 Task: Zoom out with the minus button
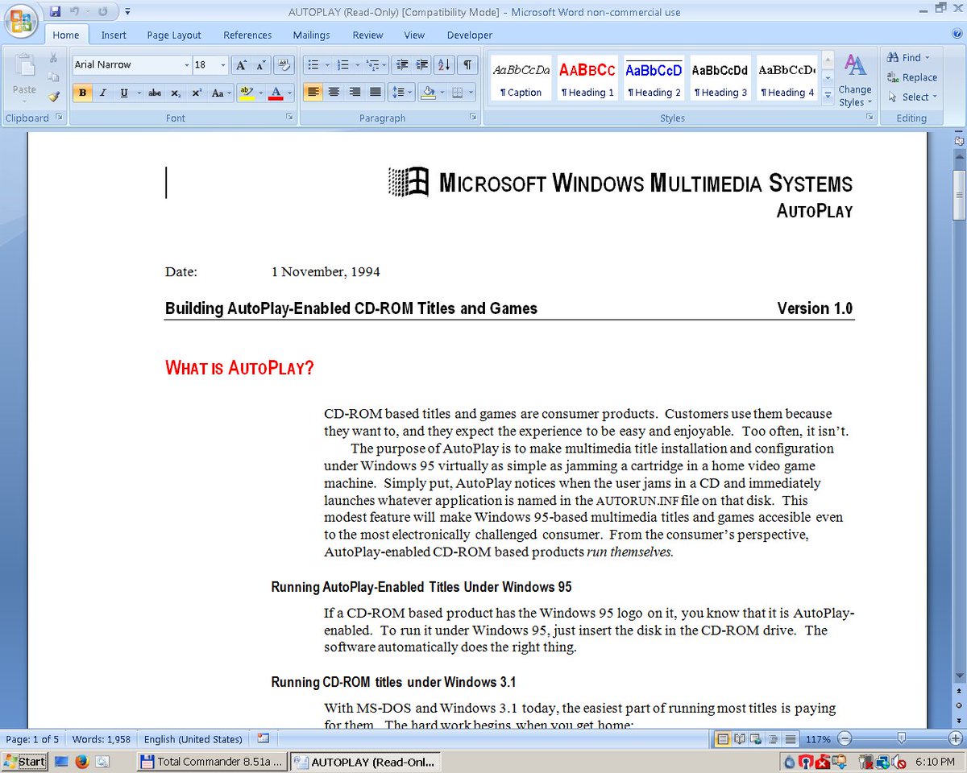click(845, 738)
